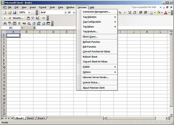Click the calendar history values icon
This screenshot has width=174, height=125.
click(14, 23)
